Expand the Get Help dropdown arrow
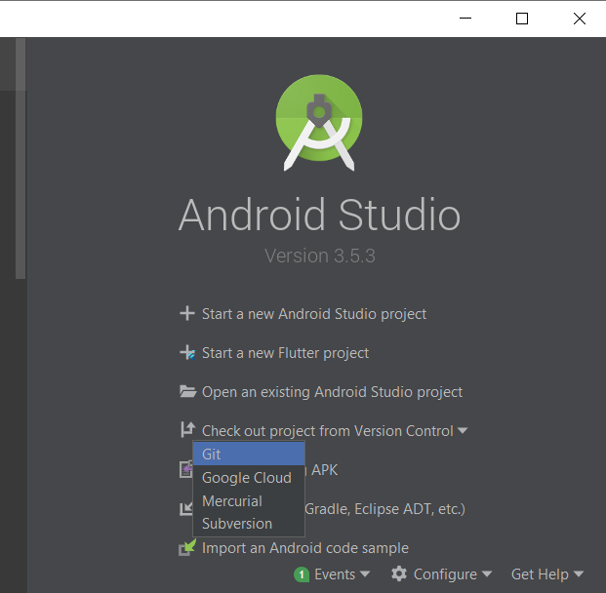Screen dimensions: 606x593 coord(578,574)
